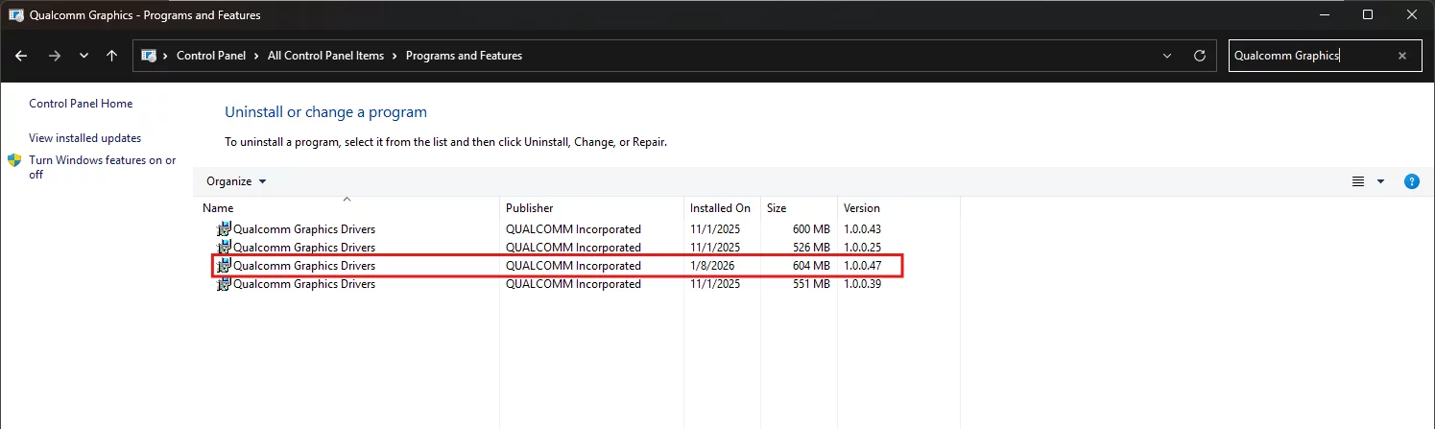The width and height of the screenshot is (1435, 429).
Task: Sort the list by Publisher column
Action: coord(529,208)
